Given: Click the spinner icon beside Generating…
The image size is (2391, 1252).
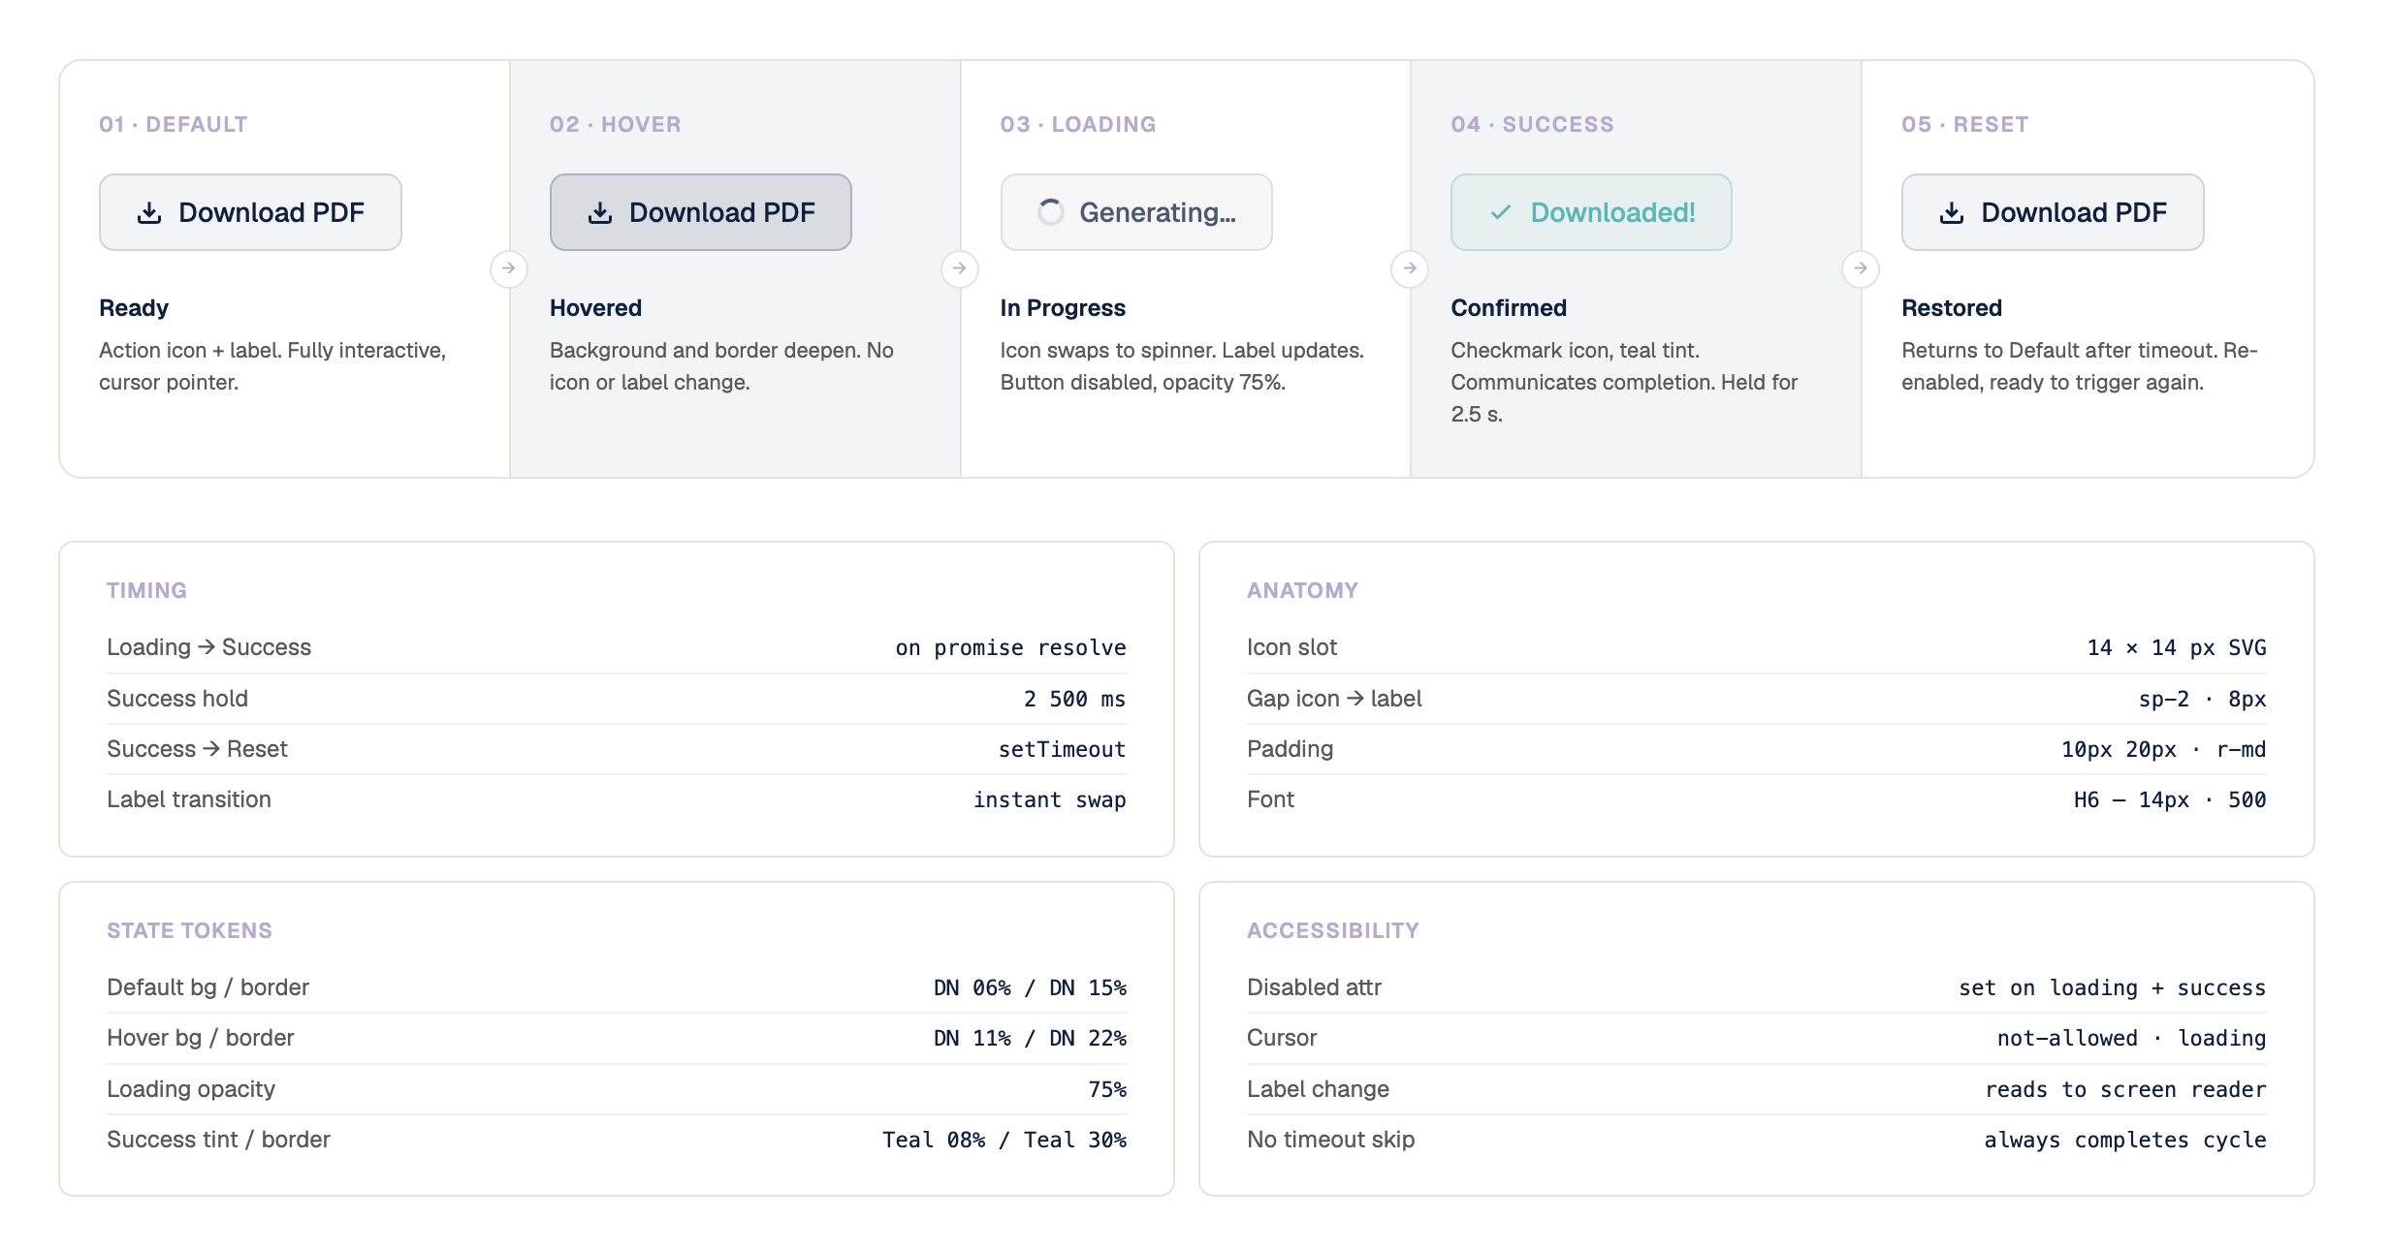Looking at the screenshot, I should pos(1051,212).
